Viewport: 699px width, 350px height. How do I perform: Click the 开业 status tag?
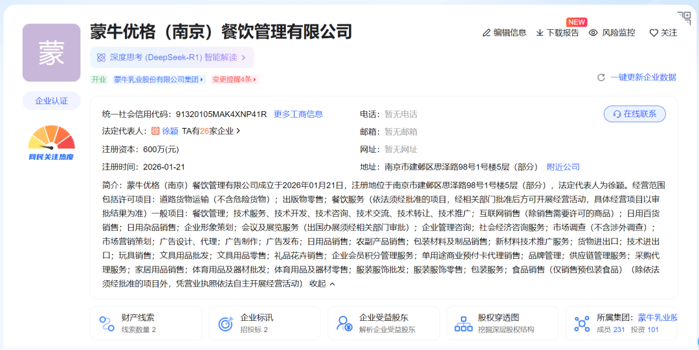pos(99,80)
